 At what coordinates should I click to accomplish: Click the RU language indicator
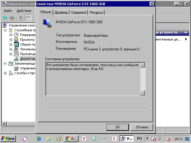(139, 139)
